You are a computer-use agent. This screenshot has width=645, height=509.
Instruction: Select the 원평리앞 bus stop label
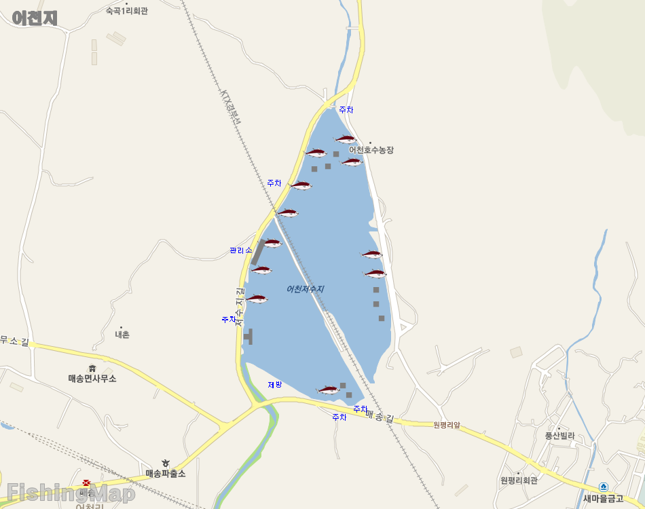click(x=447, y=425)
